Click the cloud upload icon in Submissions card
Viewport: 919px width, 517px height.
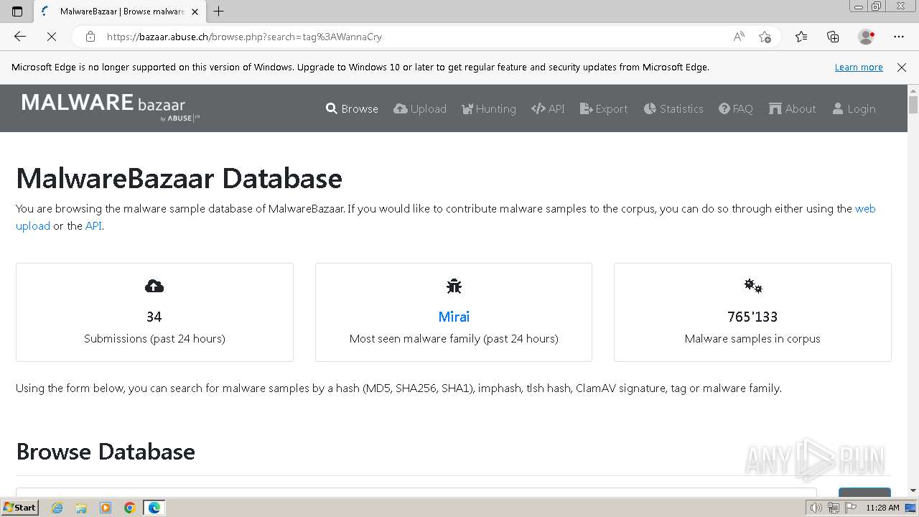[x=154, y=287]
